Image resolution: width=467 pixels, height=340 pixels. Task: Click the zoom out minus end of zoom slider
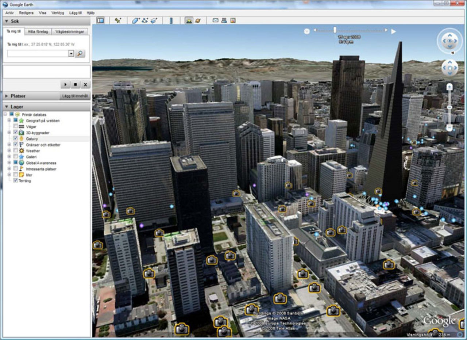[x=449, y=127]
